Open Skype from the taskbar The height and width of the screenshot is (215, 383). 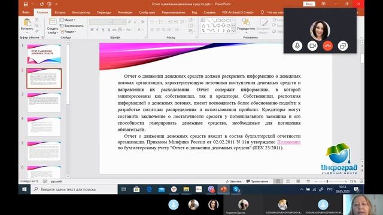click(x=236, y=189)
